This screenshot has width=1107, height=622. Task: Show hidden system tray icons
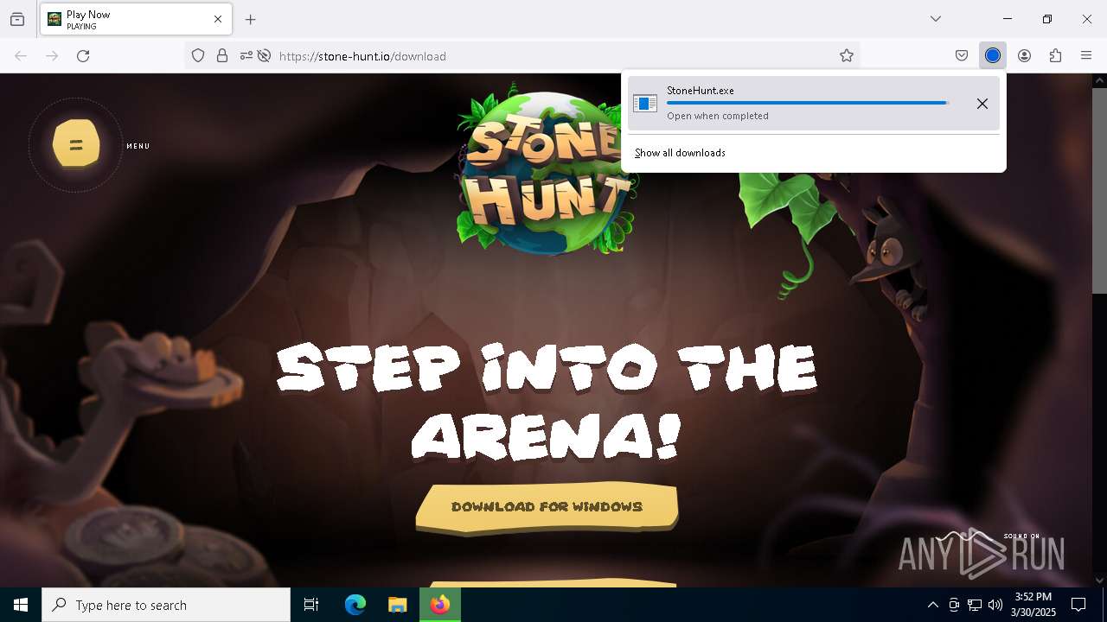[932, 605]
